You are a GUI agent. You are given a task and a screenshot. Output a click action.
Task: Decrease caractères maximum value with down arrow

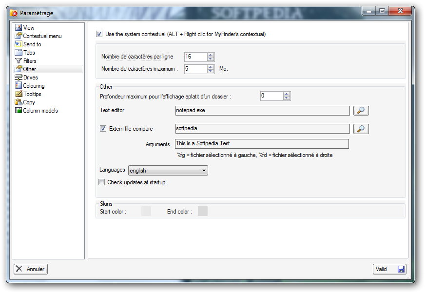pyautogui.click(x=211, y=71)
